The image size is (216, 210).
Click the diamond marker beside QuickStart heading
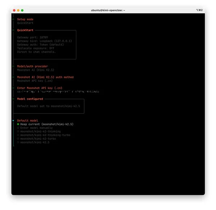[13, 30]
